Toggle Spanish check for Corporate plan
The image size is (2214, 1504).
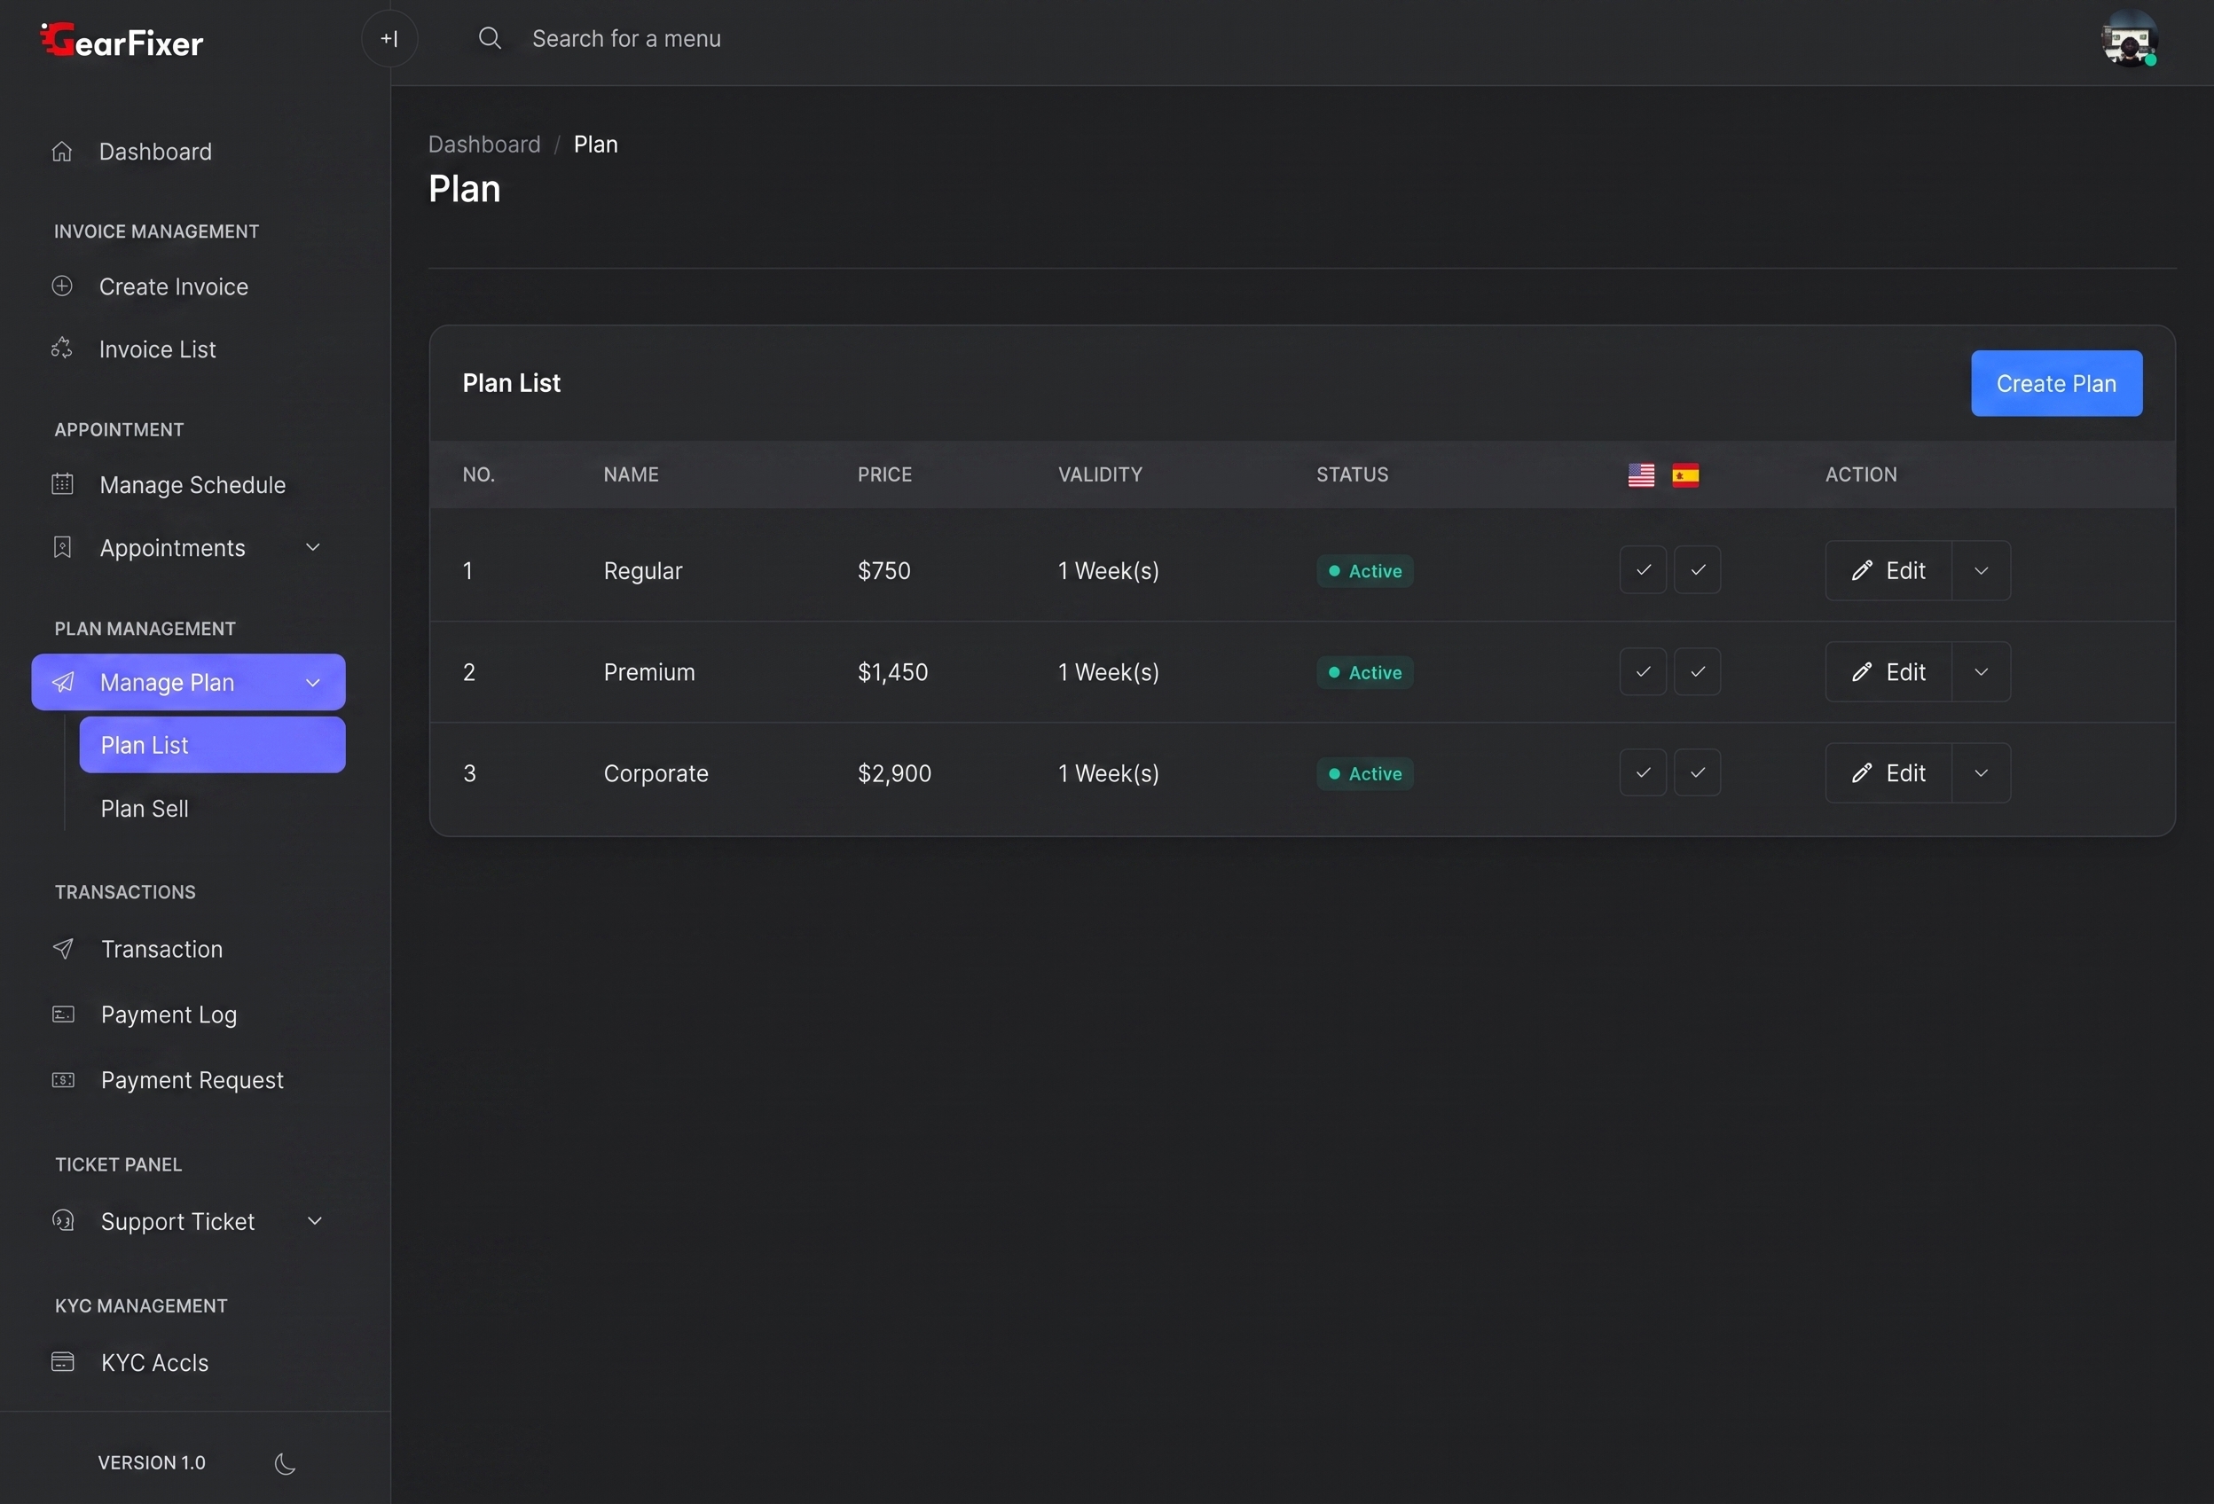click(1698, 772)
